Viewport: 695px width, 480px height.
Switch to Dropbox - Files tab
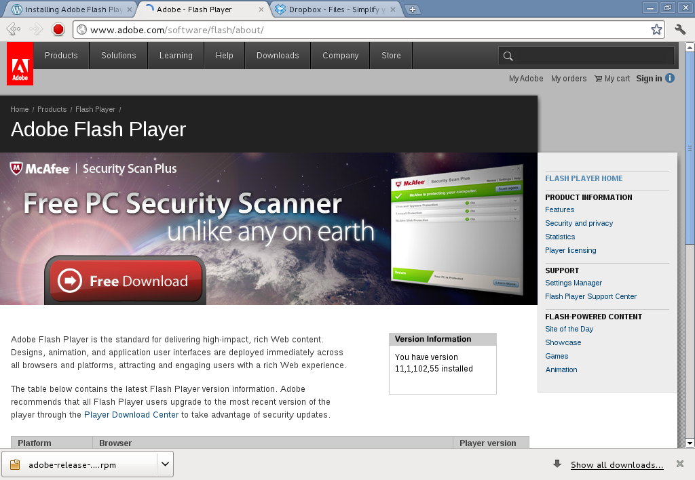[337, 9]
